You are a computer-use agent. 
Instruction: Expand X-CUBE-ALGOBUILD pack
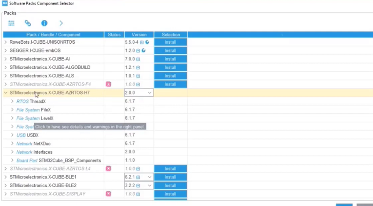click(x=6, y=67)
